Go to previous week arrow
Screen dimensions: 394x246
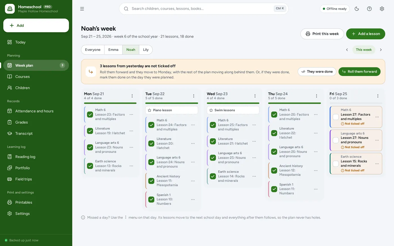(347, 50)
